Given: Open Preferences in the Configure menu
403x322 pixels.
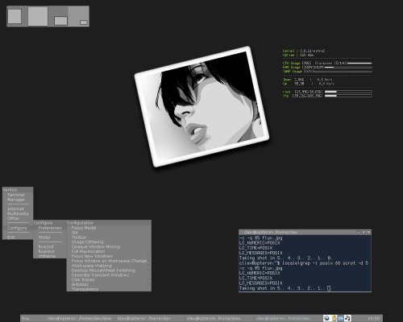Looking at the screenshot, I should [x=50, y=228].
